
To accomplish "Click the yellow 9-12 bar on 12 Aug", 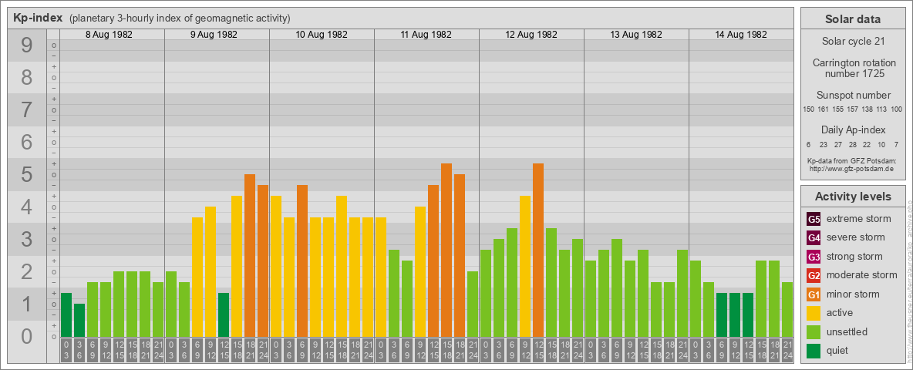I will point(525,267).
